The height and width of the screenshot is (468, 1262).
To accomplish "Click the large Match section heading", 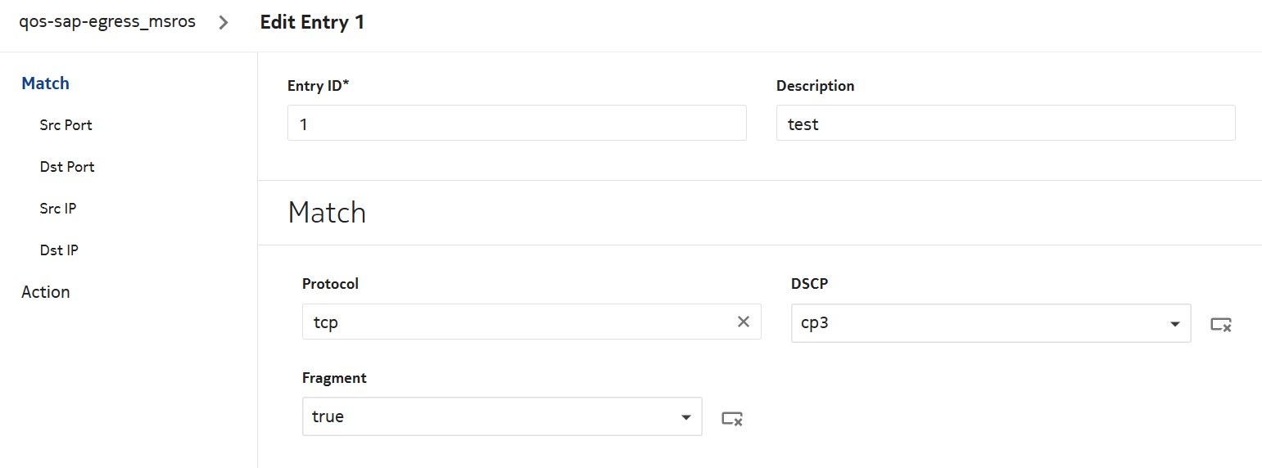I will (x=327, y=213).
